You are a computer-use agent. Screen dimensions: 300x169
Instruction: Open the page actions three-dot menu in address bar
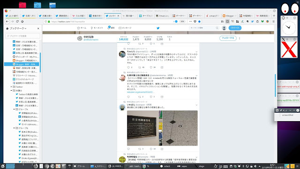[x=190, y=22]
